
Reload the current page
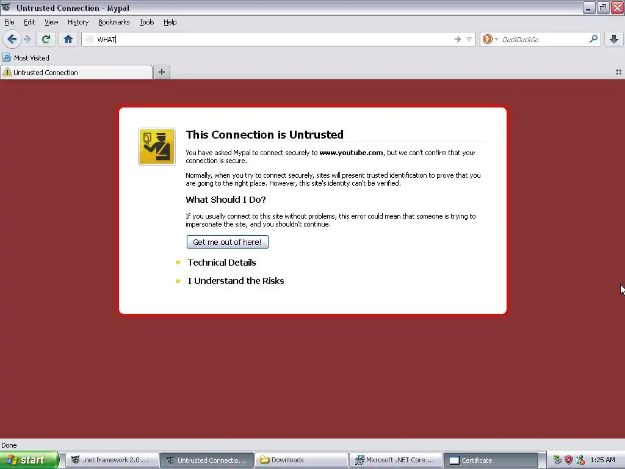coord(46,39)
